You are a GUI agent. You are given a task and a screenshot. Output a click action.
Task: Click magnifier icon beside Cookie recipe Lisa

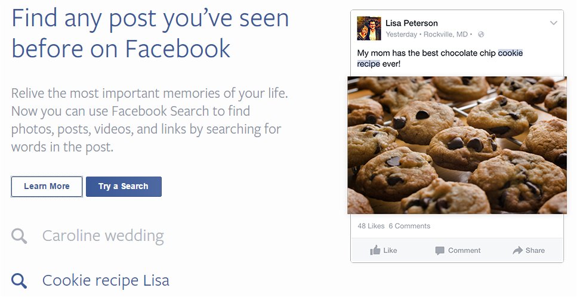19,280
